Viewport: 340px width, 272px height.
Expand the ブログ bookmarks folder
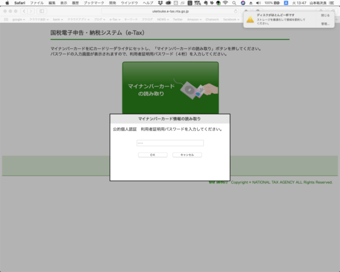pyautogui.click(x=100, y=19)
